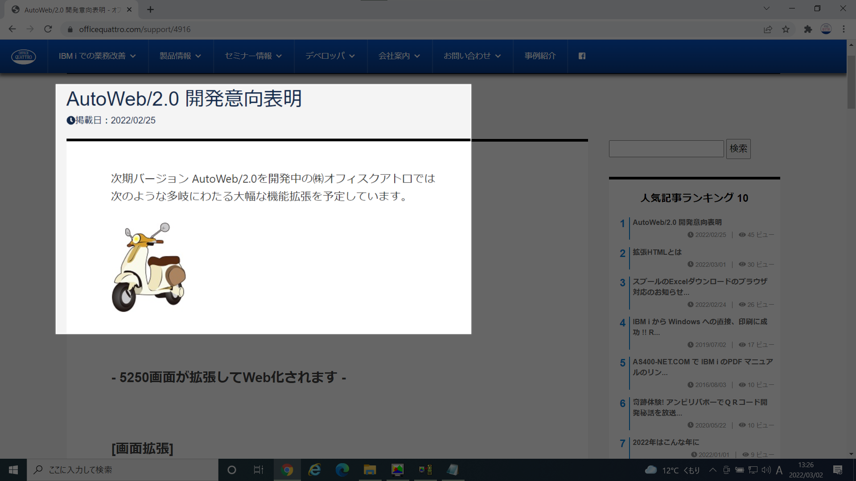Click the scooter image in the article
The height and width of the screenshot is (481, 856).
click(x=148, y=267)
